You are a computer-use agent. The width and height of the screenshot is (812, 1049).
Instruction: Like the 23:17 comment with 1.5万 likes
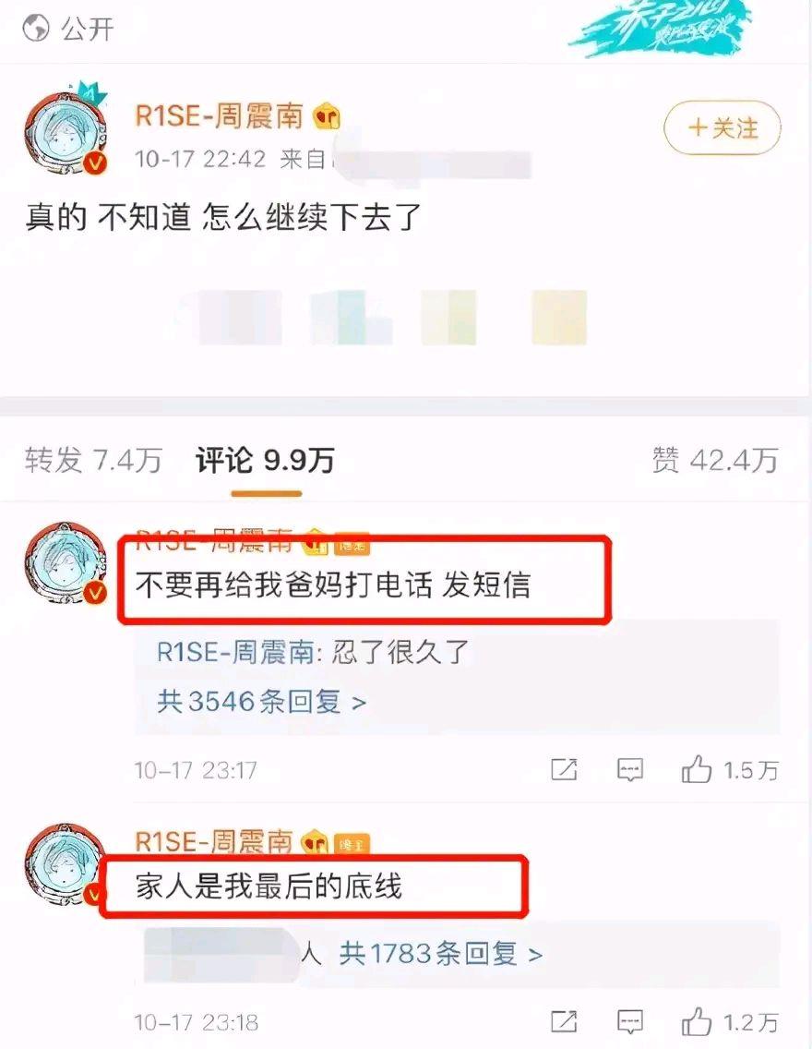(730, 769)
